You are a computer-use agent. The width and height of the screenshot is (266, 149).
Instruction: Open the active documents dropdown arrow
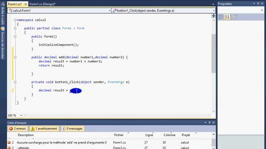pyautogui.click(x=213, y=4)
